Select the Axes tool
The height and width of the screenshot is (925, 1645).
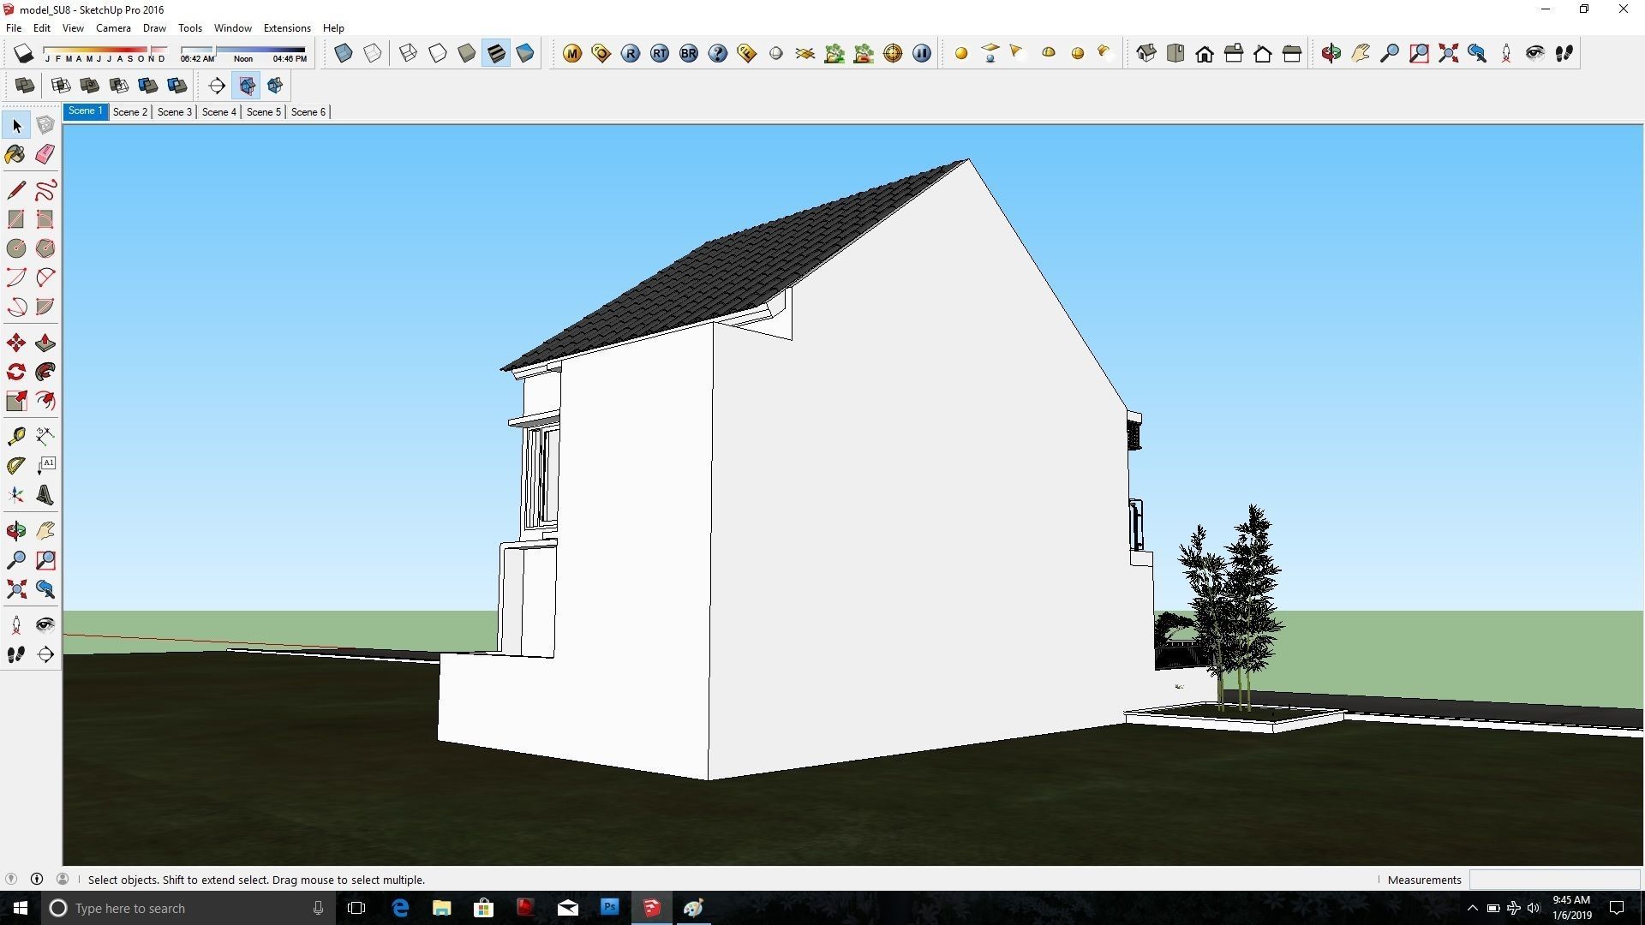pos(15,495)
